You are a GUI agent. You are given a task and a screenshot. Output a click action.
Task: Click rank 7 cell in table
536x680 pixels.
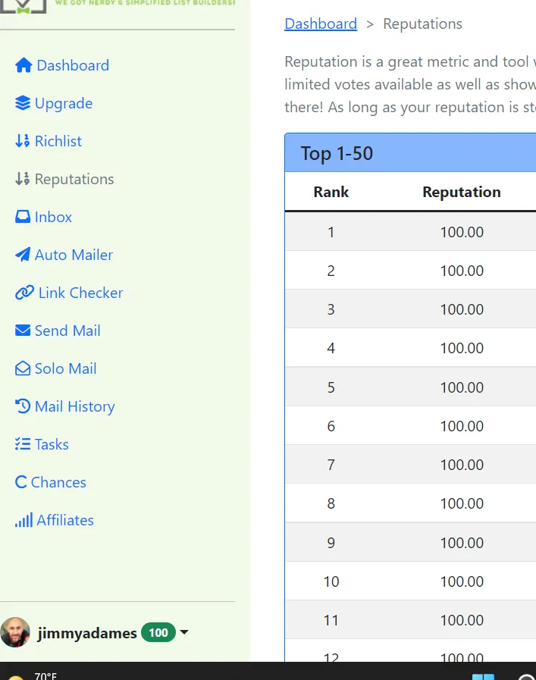pos(331,465)
